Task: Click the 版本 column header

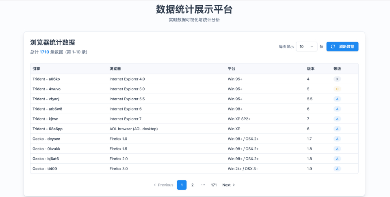Action: tap(311, 69)
